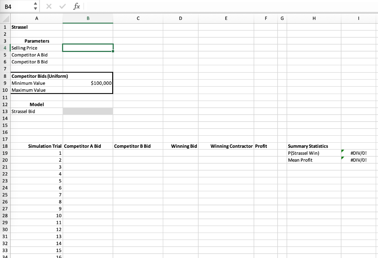Click the simulation trial cell containing 8

click(37, 202)
